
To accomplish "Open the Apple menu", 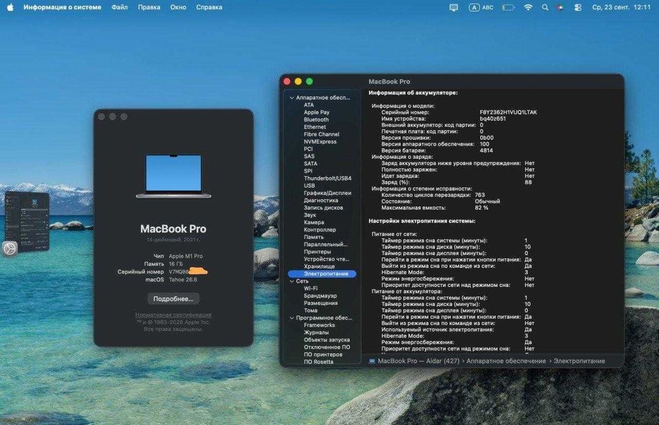I will coord(10,7).
